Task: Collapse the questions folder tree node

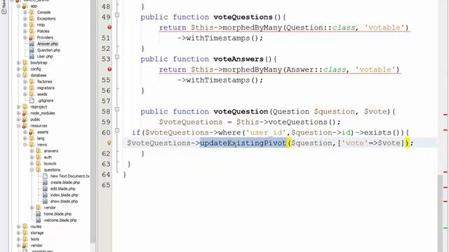Action: (x=32, y=169)
